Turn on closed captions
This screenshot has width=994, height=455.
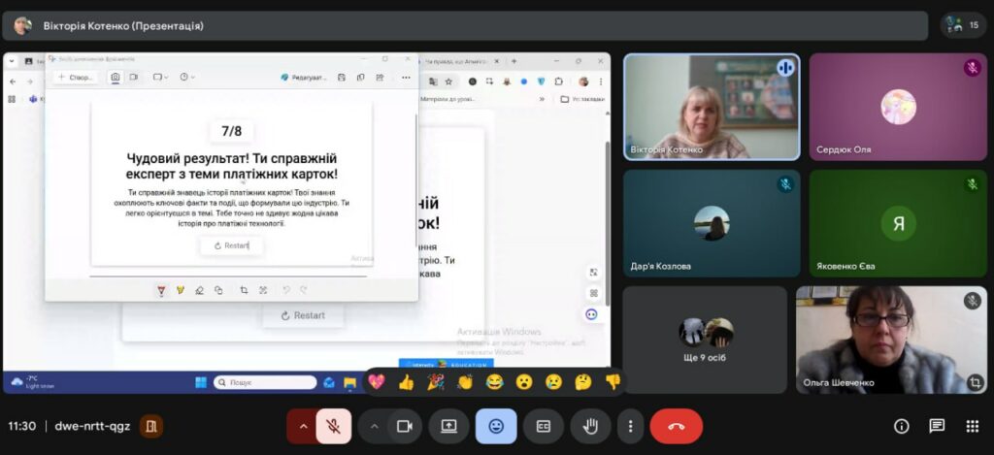[544, 426]
